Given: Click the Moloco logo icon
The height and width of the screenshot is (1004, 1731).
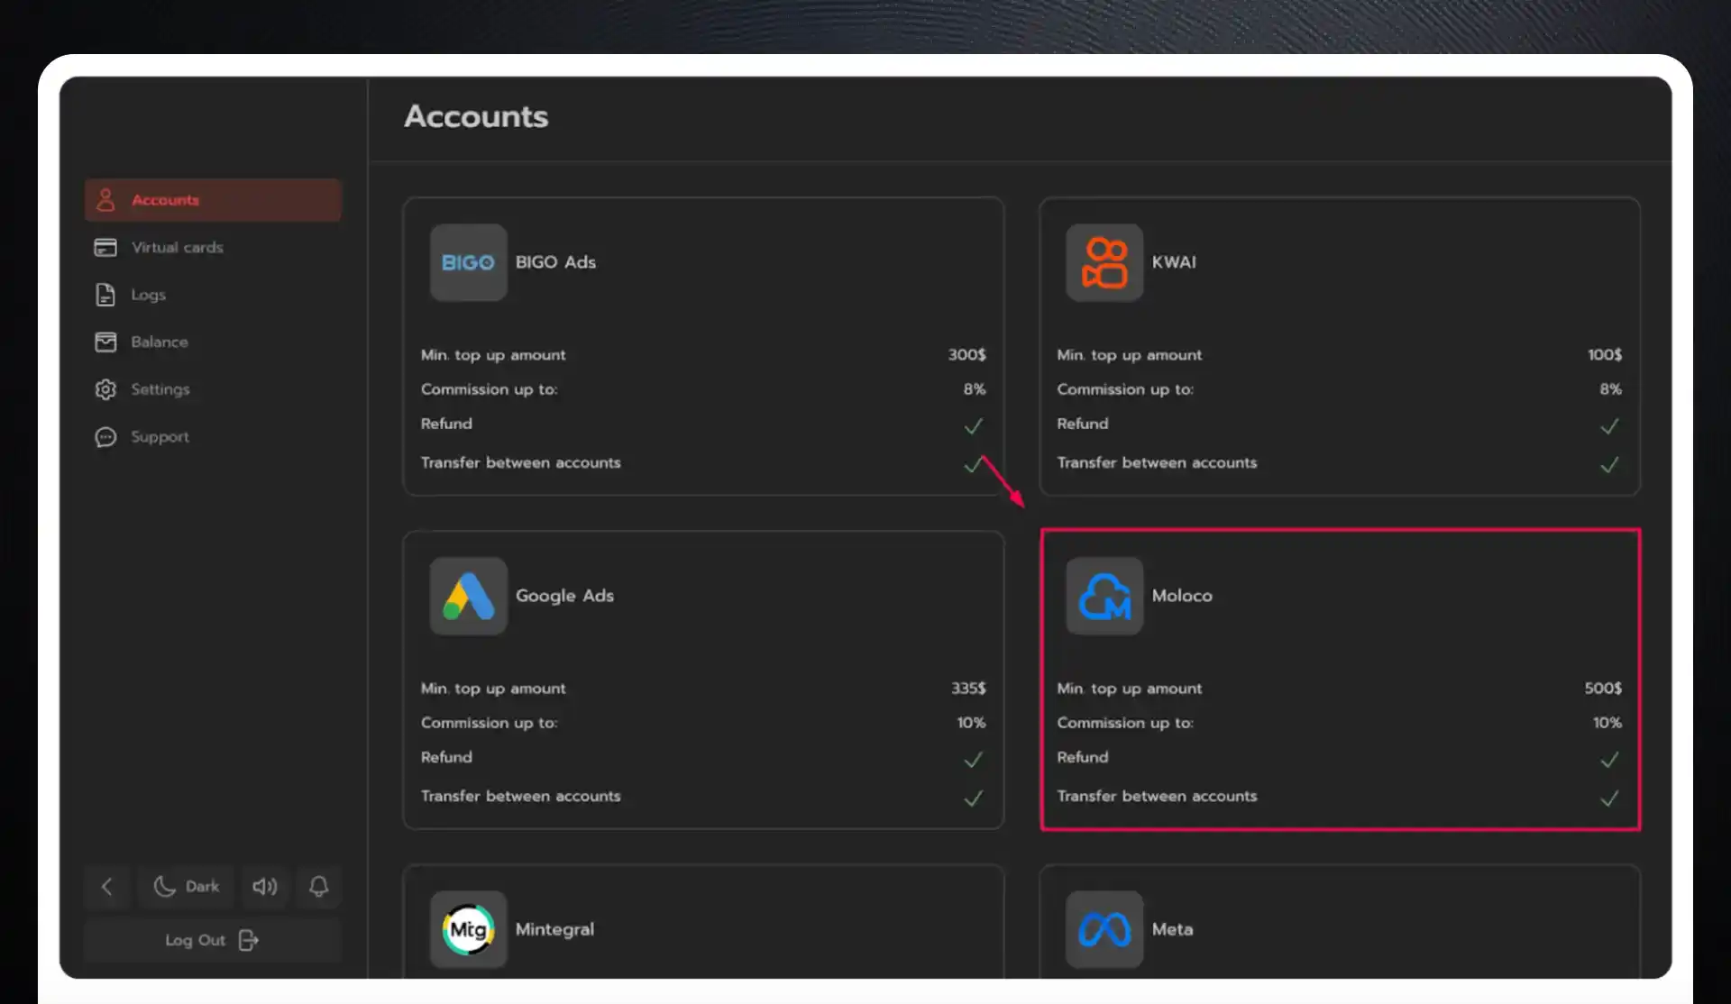Looking at the screenshot, I should click(x=1104, y=596).
